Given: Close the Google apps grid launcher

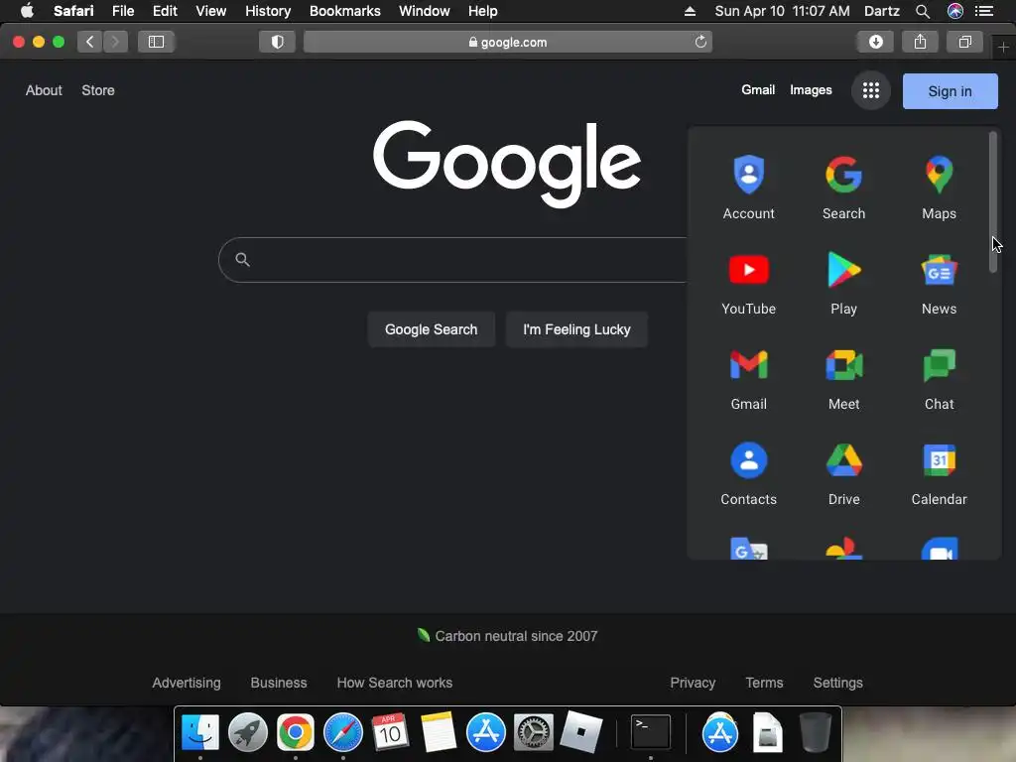Looking at the screenshot, I should pos(871,90).
